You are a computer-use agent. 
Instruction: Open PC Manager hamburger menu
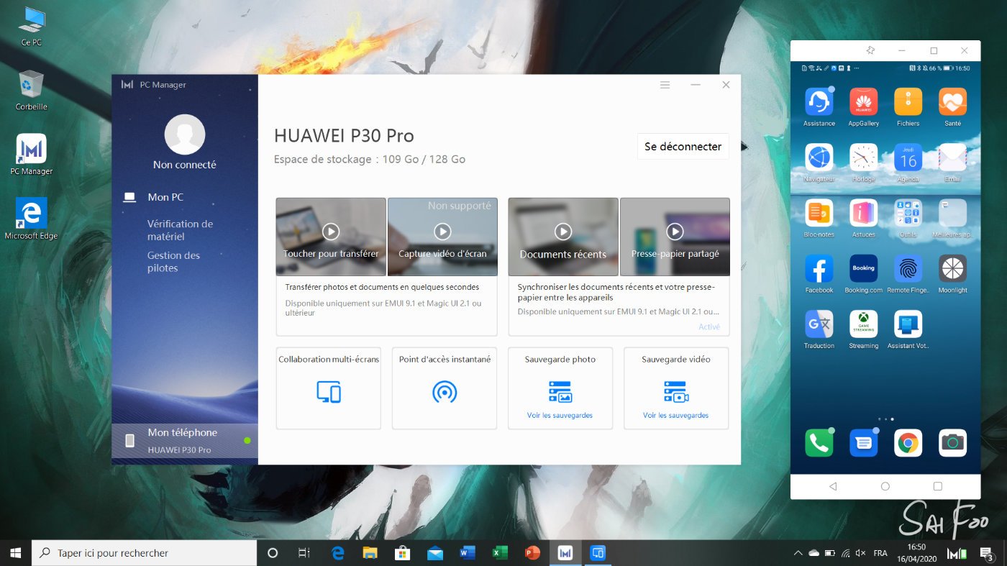tap(665, 85)
